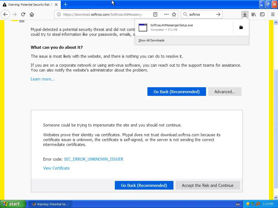Click the View Certificate link
The image size is (278, 208).
click(x=56, y=168)
